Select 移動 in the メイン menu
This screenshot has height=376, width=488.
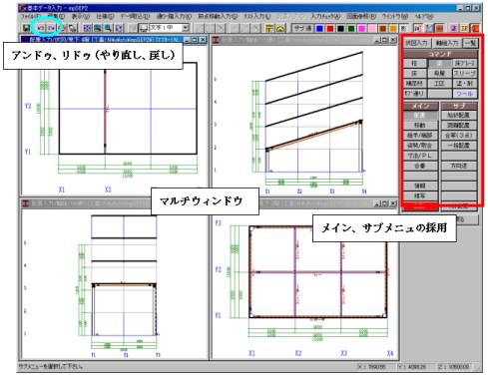420,126
